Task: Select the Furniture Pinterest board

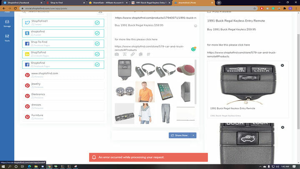Action: pos(63,117)
